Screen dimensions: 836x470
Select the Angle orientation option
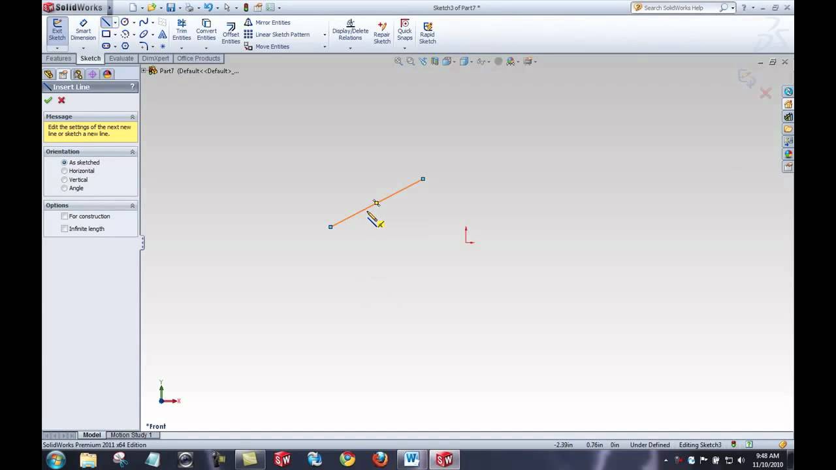point(64,188)
